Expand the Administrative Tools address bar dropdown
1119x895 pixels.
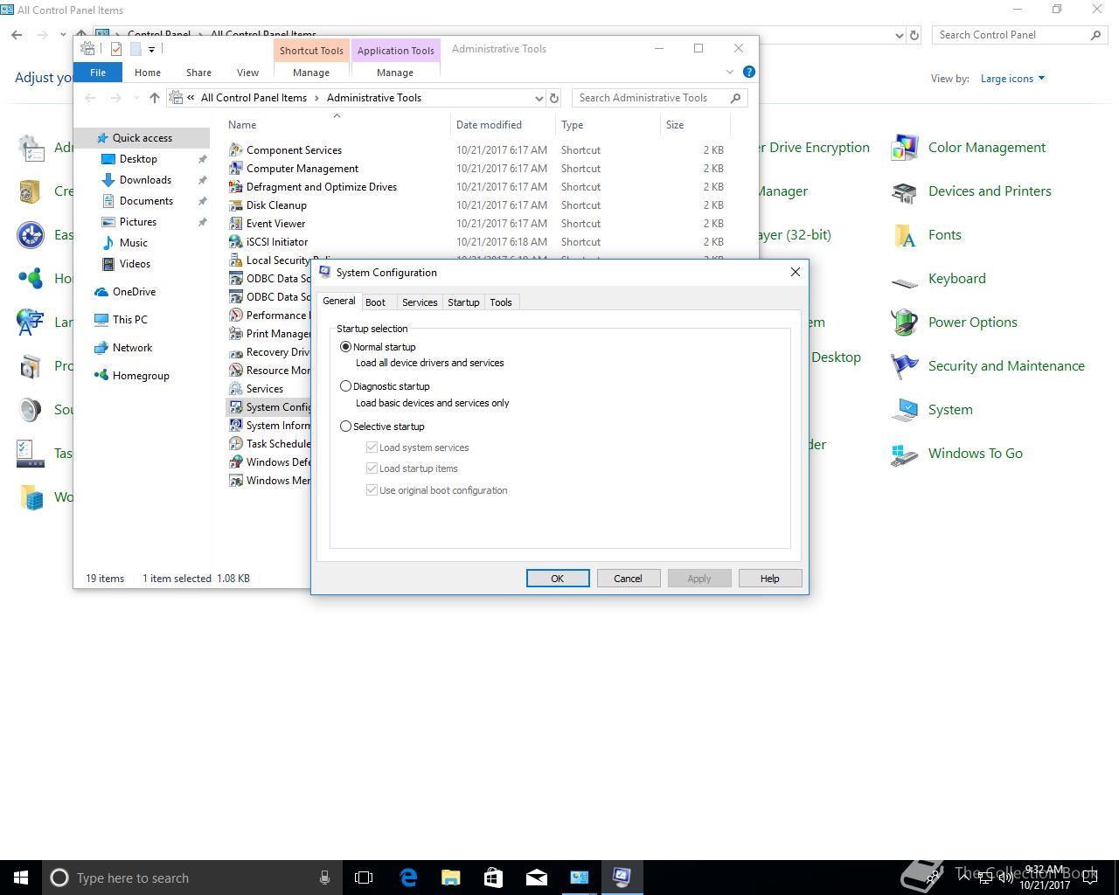coord(539,98)
